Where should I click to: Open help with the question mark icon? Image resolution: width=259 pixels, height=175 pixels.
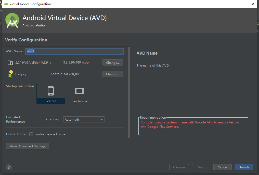click(x=9, y=167)
